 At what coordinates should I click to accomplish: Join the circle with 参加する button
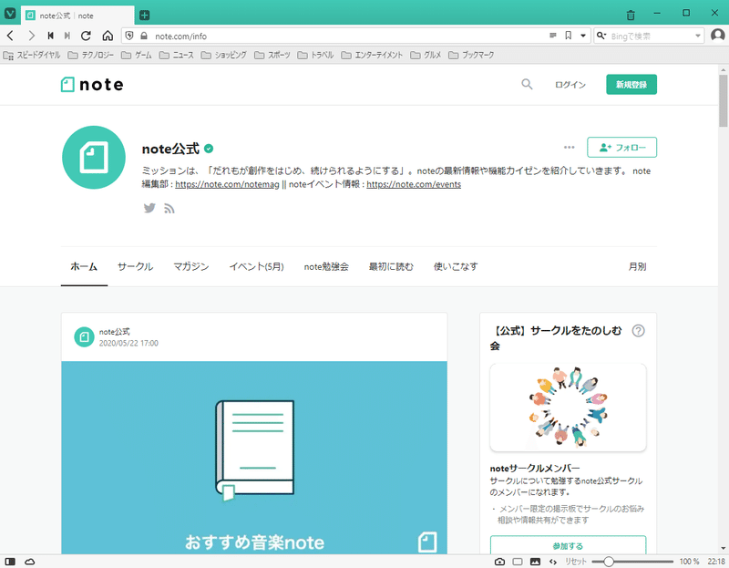click(x=568, y=546)
